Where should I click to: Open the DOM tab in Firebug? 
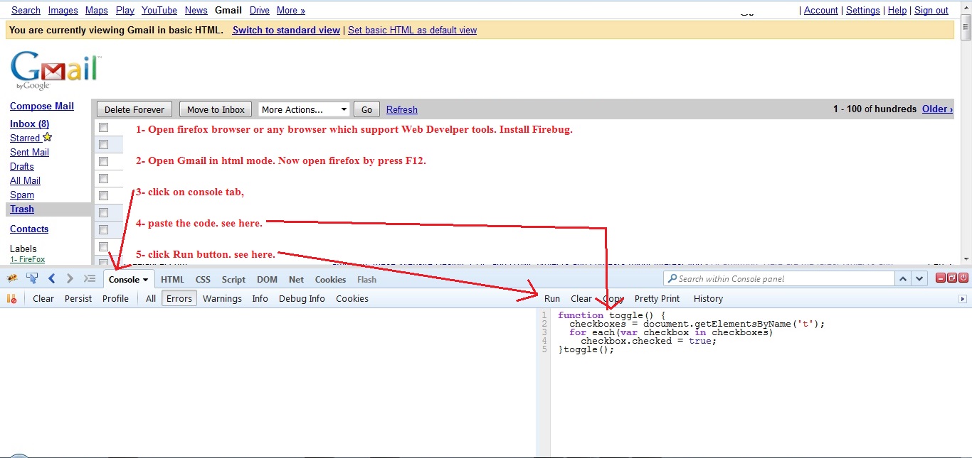[x=267, y=280]
